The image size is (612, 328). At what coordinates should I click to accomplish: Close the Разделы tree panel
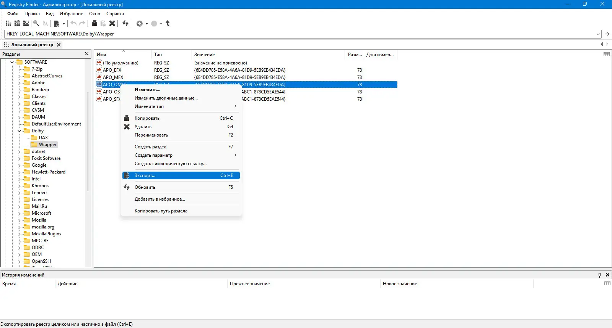tap(87, 54)
